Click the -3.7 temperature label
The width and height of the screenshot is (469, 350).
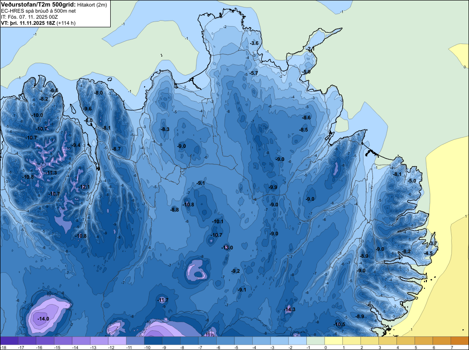433,243
